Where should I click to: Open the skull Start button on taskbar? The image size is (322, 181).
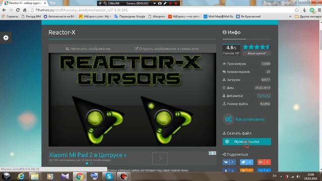[6, 176]
